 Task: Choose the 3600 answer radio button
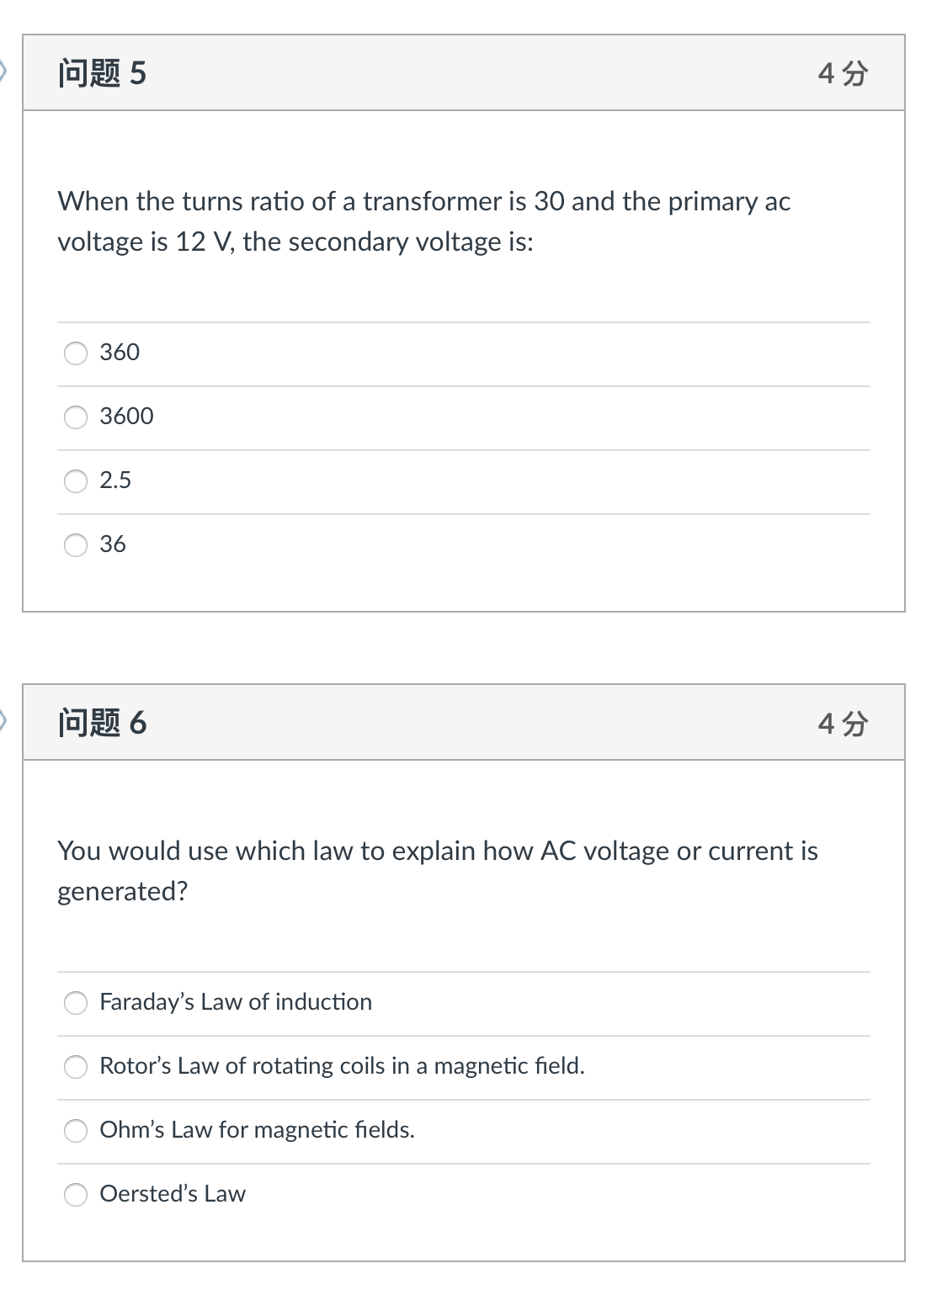(x=76, y=417)
